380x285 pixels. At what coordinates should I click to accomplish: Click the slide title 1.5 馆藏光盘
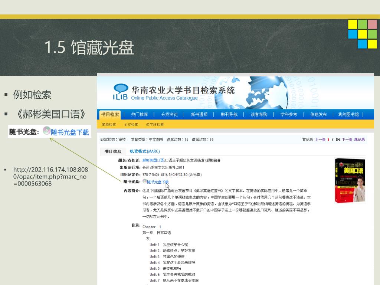[x=89, y=47]
